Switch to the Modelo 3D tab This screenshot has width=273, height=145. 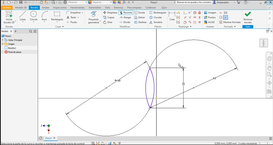[21, 8]
